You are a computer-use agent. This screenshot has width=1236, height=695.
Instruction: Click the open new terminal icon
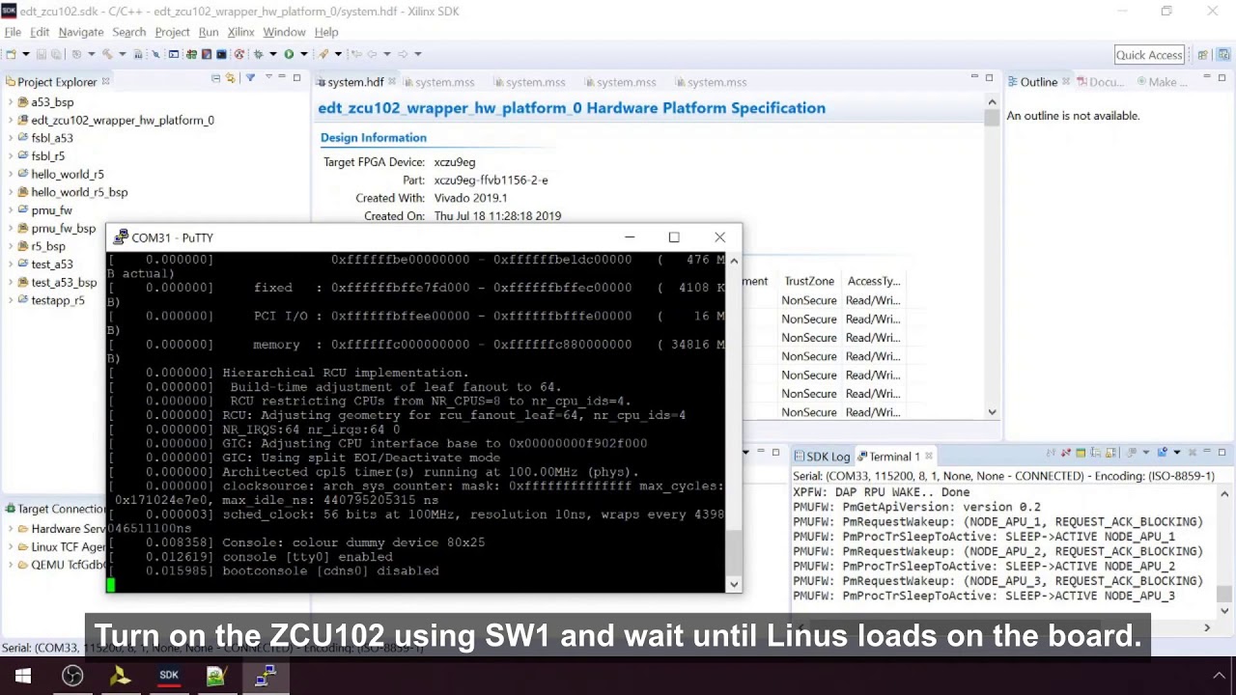pos(1163,452)
